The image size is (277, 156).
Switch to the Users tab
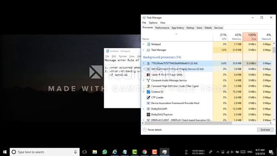[x=199, y=28]
